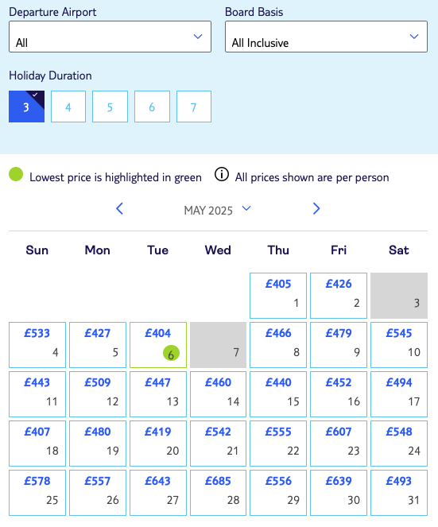The image size is (438, 527).
Task: Select May 23 priced £607
Action: (339, 444)
